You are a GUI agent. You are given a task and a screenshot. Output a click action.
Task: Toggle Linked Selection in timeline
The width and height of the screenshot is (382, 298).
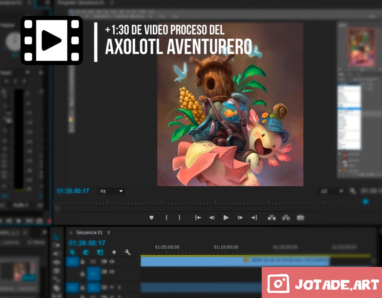coord(100,252)
